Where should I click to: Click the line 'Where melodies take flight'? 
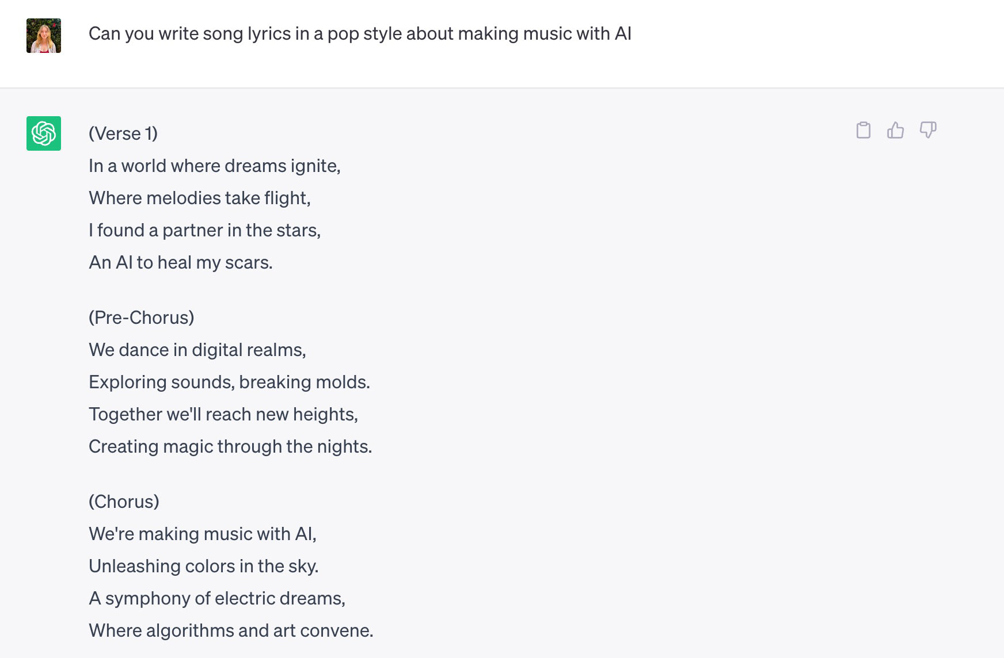click(200, 198)
